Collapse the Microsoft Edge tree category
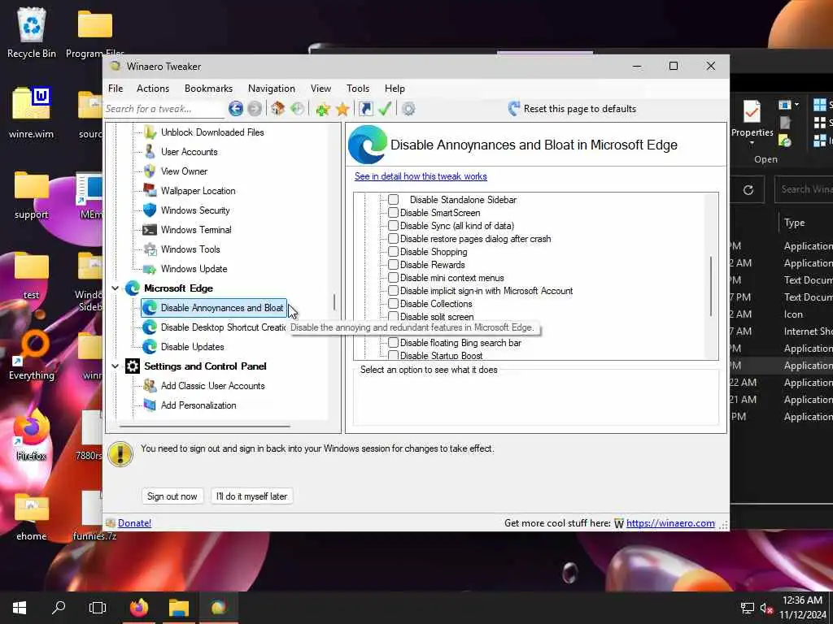 [x=116, y=288]
